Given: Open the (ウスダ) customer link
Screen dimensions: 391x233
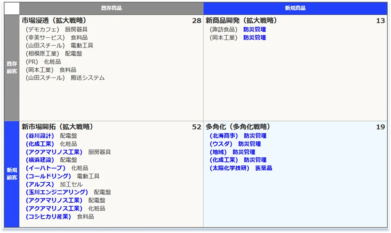Looking at the screenshot, I should tap(221, 144).
